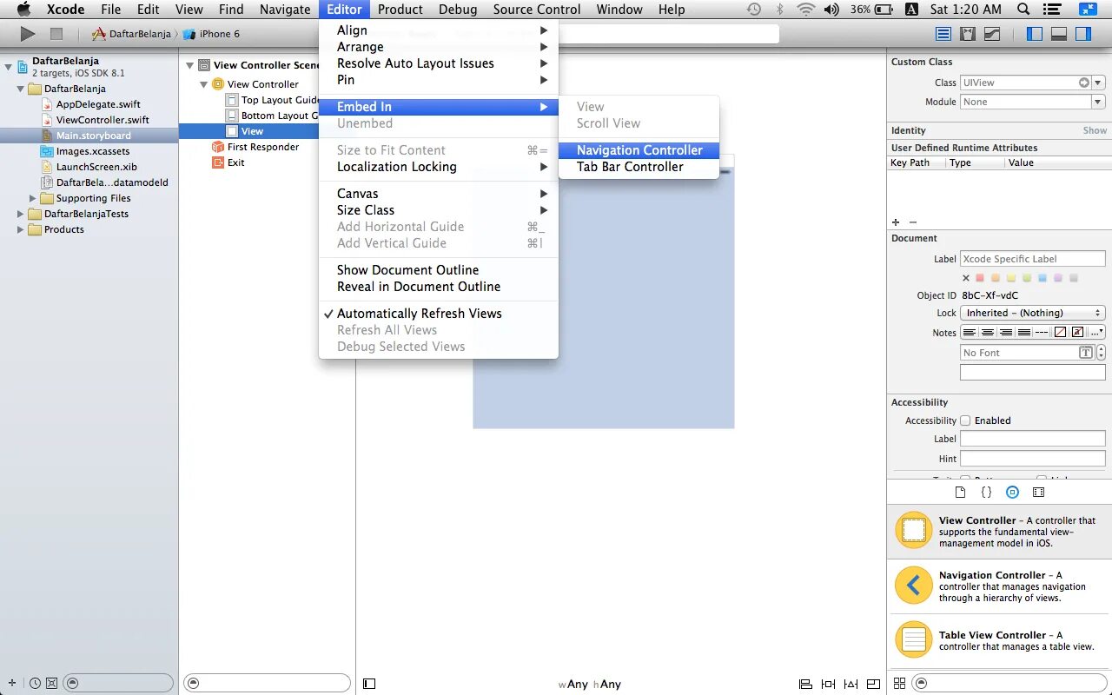Collapse the DaftarBelanja group folder
1112x695 pixels.
coord(20,89)
